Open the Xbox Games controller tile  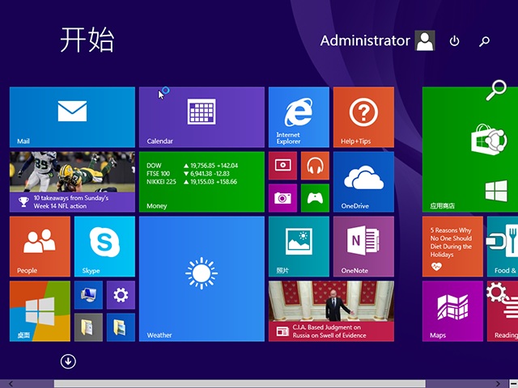(x=315, y=198)
